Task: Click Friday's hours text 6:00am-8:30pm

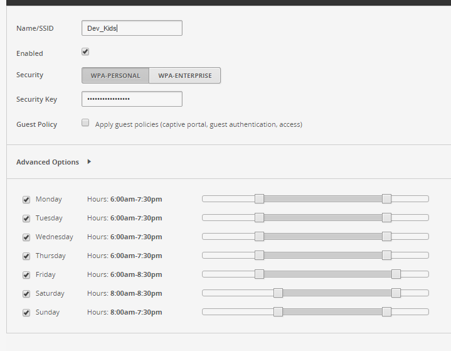Action: tap(136, 274)
